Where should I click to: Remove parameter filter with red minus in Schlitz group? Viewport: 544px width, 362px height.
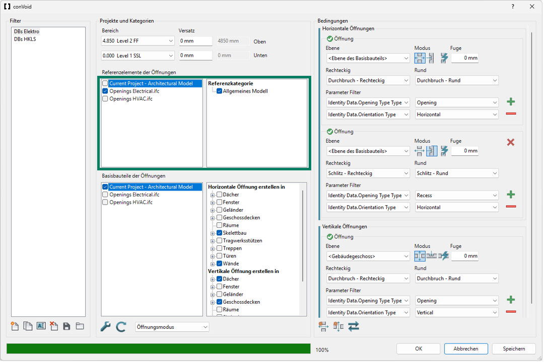[x=511, y=207]
